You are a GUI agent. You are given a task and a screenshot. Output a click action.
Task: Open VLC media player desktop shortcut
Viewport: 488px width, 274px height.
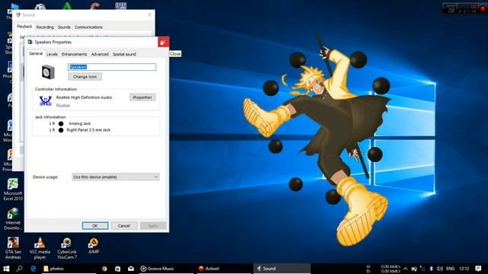pyautogui.click(x=40, y=248)
